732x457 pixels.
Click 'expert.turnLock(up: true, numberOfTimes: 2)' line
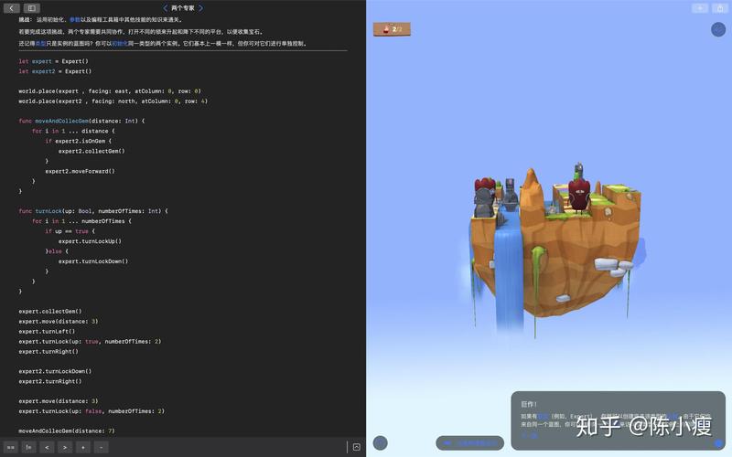point(90,341)
